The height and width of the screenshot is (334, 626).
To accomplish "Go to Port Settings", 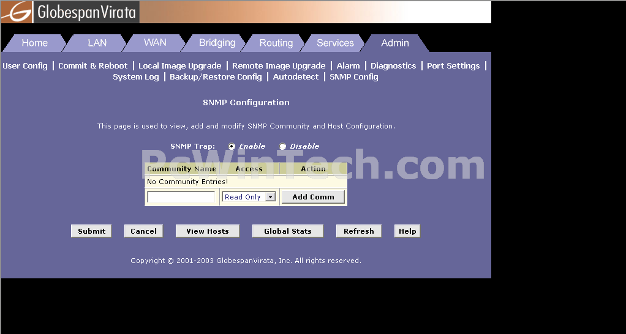I will click(x=453, y=66).
